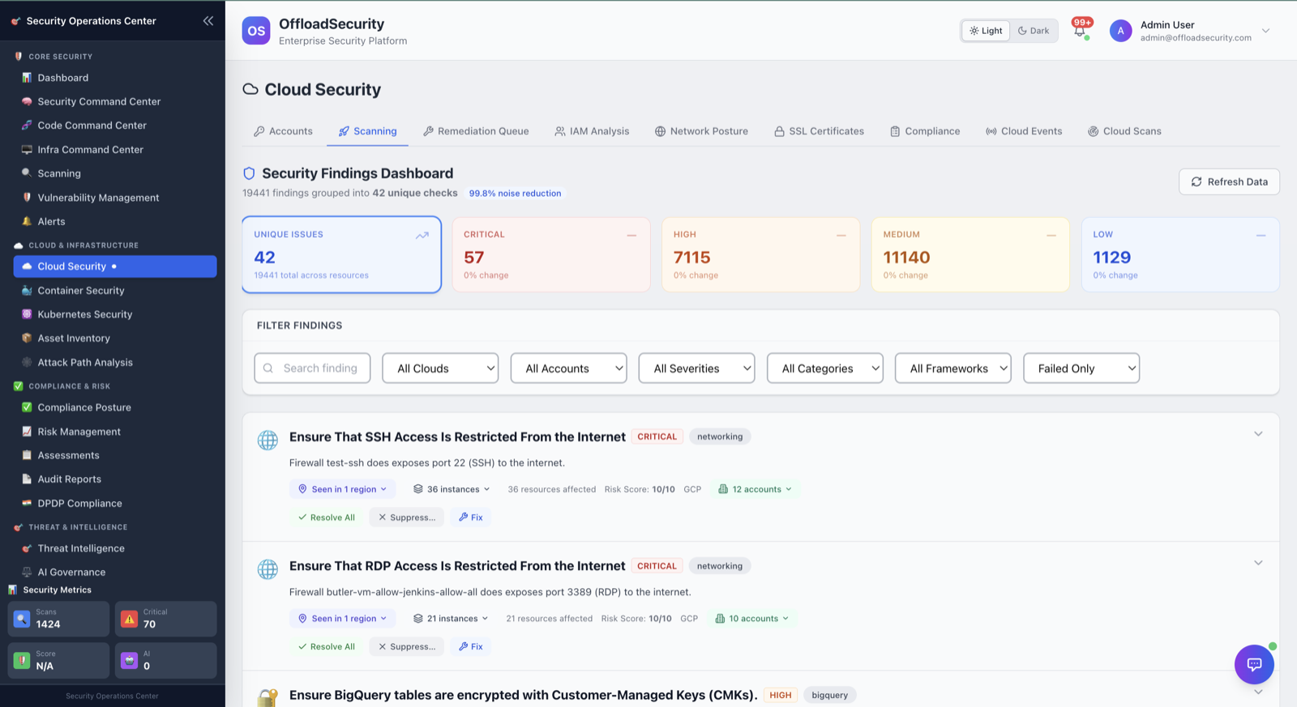Open the All Categories dropdown

click(x=825, y=368)
